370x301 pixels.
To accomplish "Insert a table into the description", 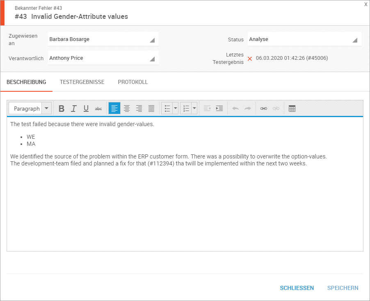I will (x=292, y=109).
